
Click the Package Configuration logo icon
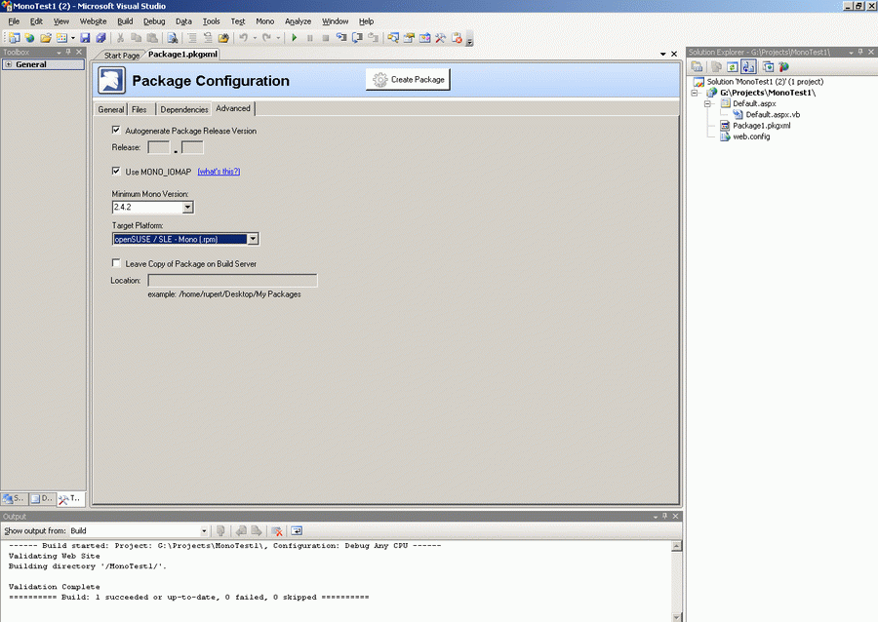[111, 80]
